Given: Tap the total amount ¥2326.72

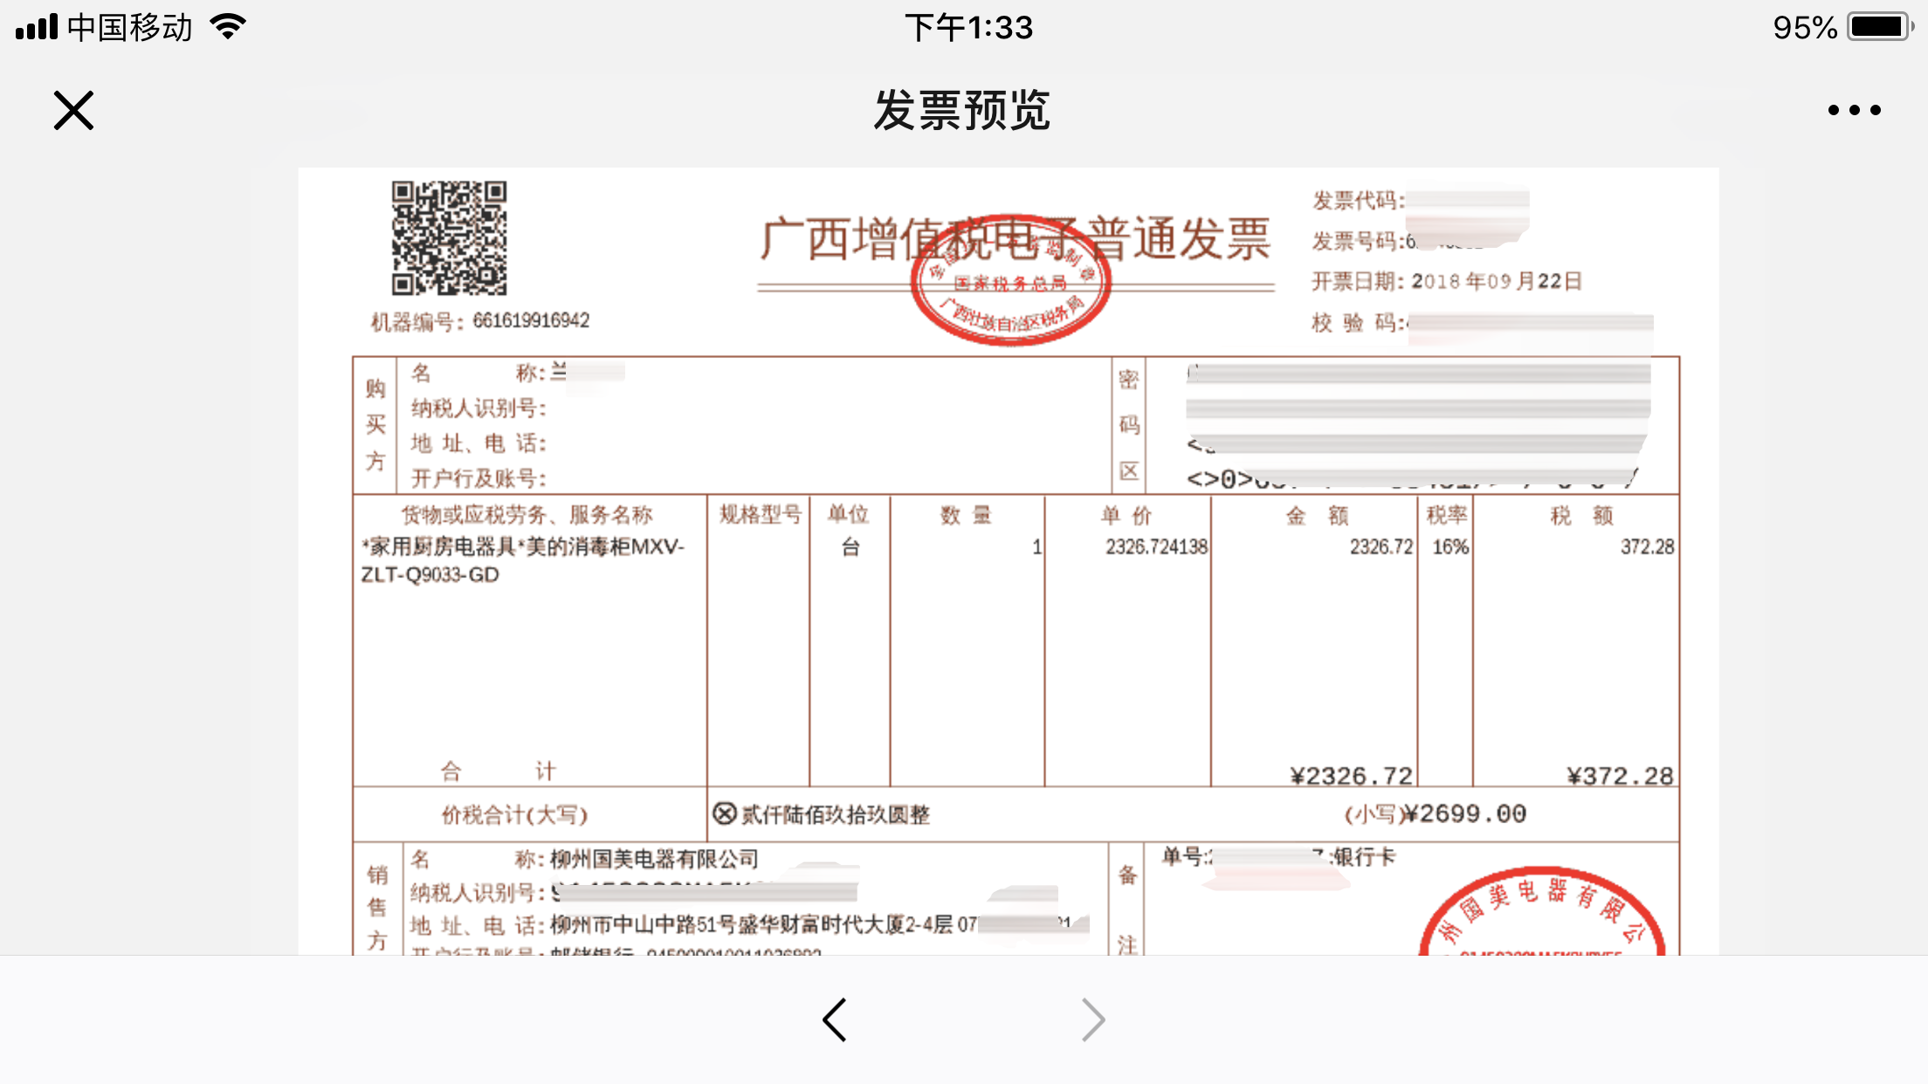Looking at the screenshot, I should (1351, 776).
